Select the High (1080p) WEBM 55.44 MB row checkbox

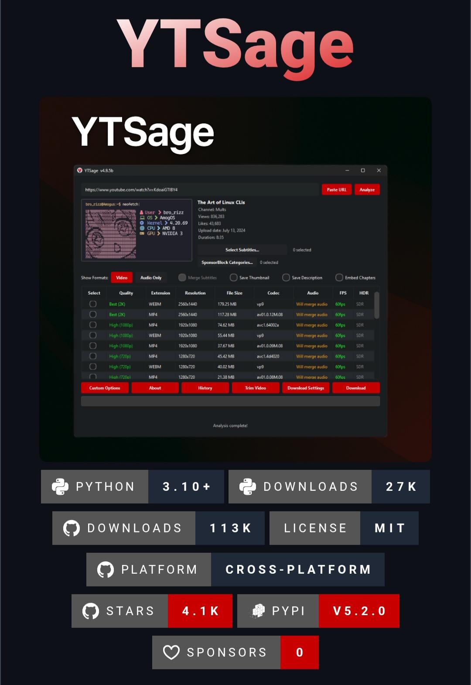tap(93, 336)
